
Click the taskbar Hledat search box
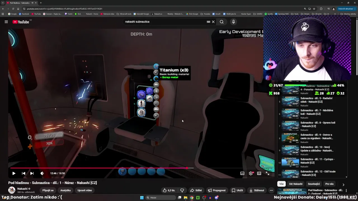(161, 198)
